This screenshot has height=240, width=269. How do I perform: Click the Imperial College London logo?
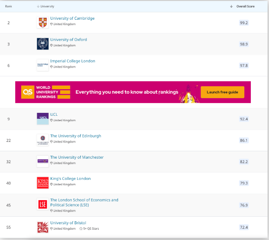pyautogui.click(x=43, y=65)
